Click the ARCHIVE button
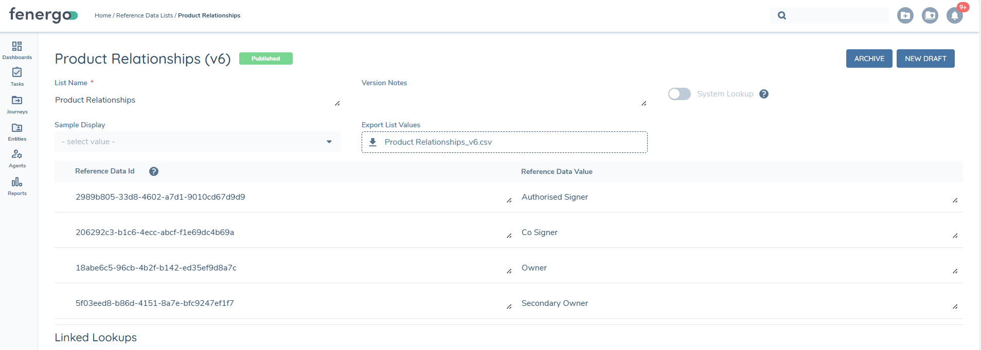 pos(869,59)
